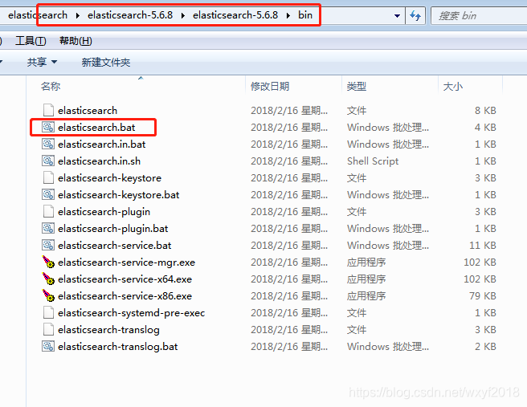Click the batch icon of elasticsearch-translog.bat
Screen dimensions: 527x407
coord(48,346)
